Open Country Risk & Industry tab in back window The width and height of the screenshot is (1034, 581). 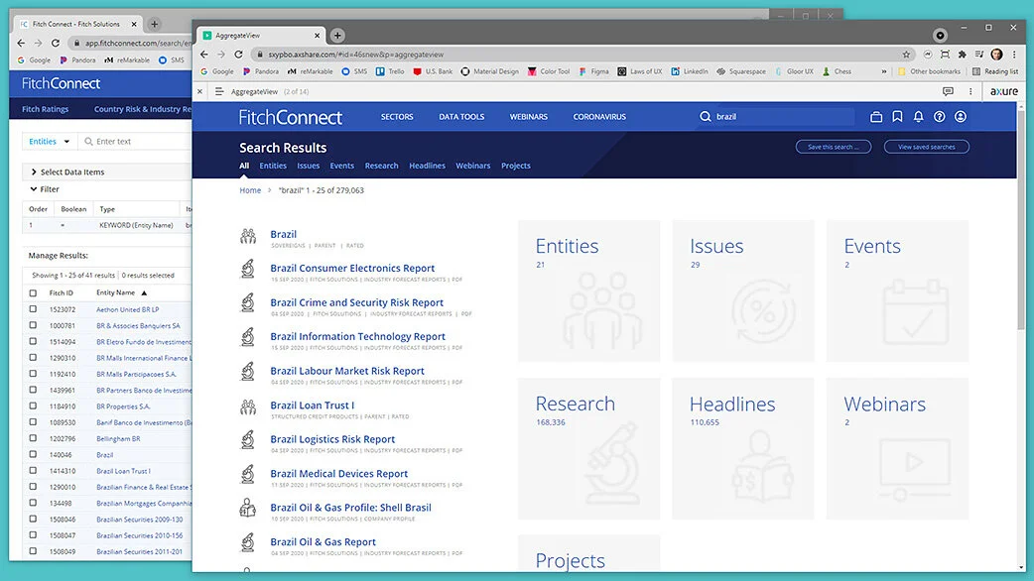[x=143, y=109]
